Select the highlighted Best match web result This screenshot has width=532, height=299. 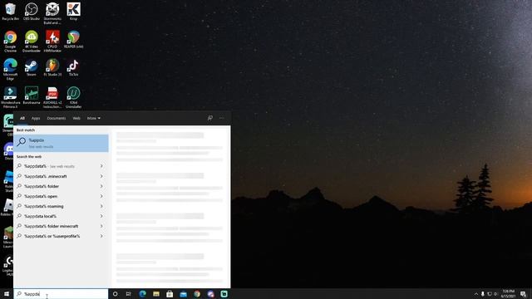pos(61,143)
